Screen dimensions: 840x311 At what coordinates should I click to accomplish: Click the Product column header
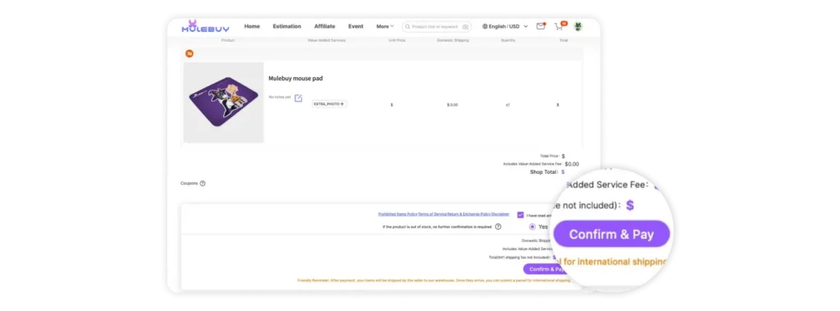pos(228,40)
